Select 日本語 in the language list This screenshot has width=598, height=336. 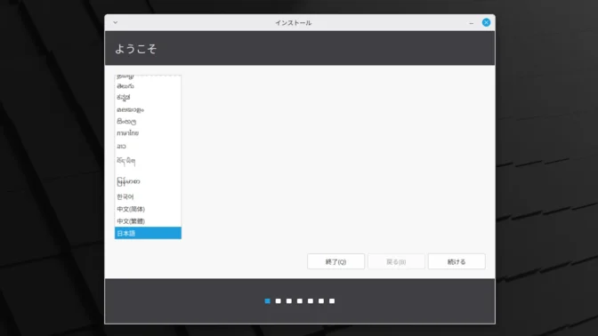[x=148, y=233]
